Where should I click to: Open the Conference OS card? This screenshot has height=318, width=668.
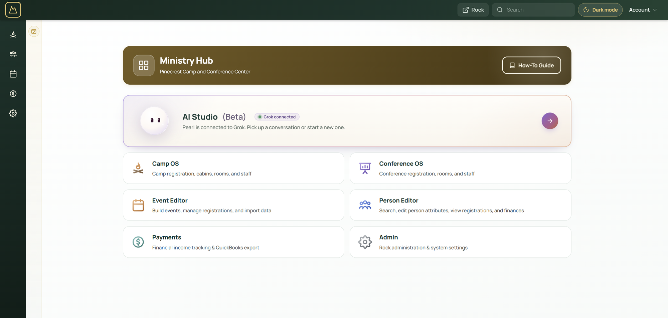pos(460,168)
